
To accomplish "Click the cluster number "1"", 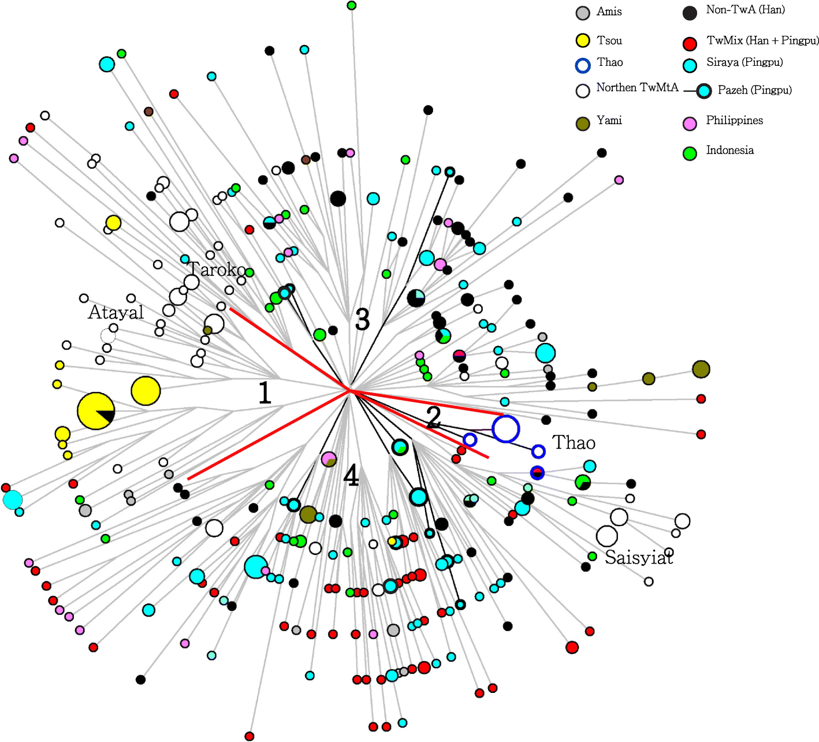I will (265, 393).
